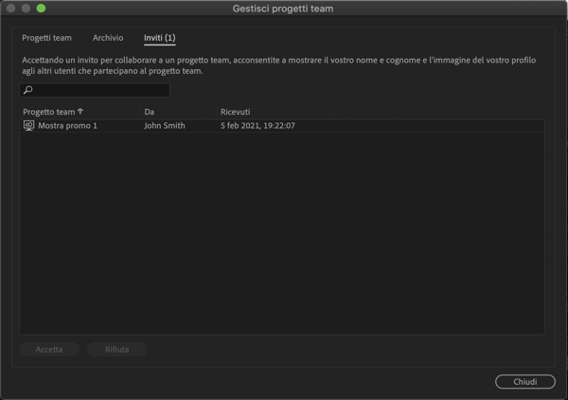The height and width of the screenshot is (400, 568).
Task: Close the dialog with Chiudi
Action: coord(525,381)
